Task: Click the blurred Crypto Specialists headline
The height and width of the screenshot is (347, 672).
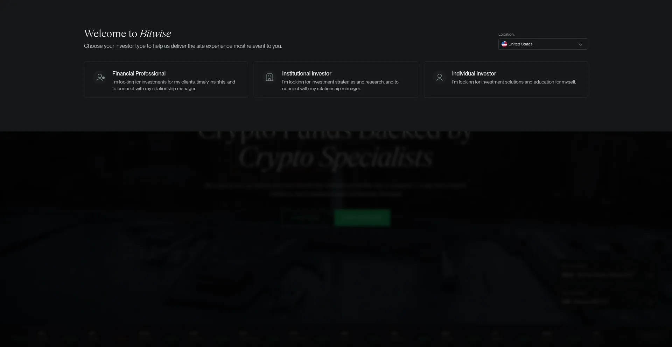Action: (x=336, y=157)
